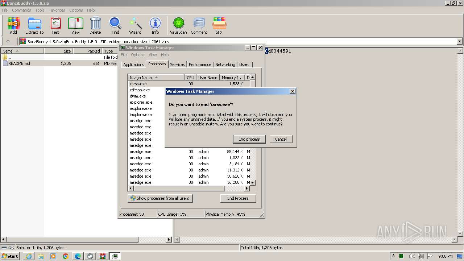This screenshot has height=261, width=464.
Task: Click the Action Center flag tray icon
Action: (x=430, y=256)
